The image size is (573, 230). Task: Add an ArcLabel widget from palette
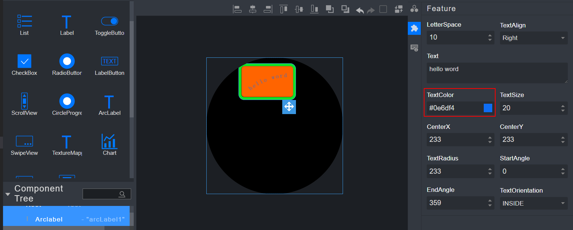tap(109, 105)
